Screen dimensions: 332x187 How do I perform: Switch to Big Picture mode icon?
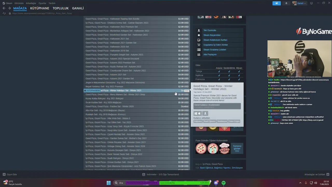pos(312,3)
